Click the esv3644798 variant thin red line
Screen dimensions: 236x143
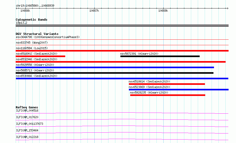(122, 39)
